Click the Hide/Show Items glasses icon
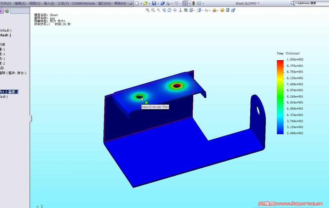This screenshot has height=208, width=329. pos(207,10)
